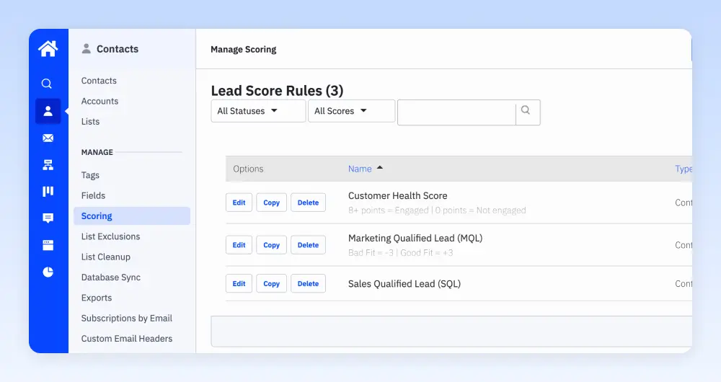Expand the All Scores dropdown
This screenshot has height=382, width=721.
coord(351,111)
